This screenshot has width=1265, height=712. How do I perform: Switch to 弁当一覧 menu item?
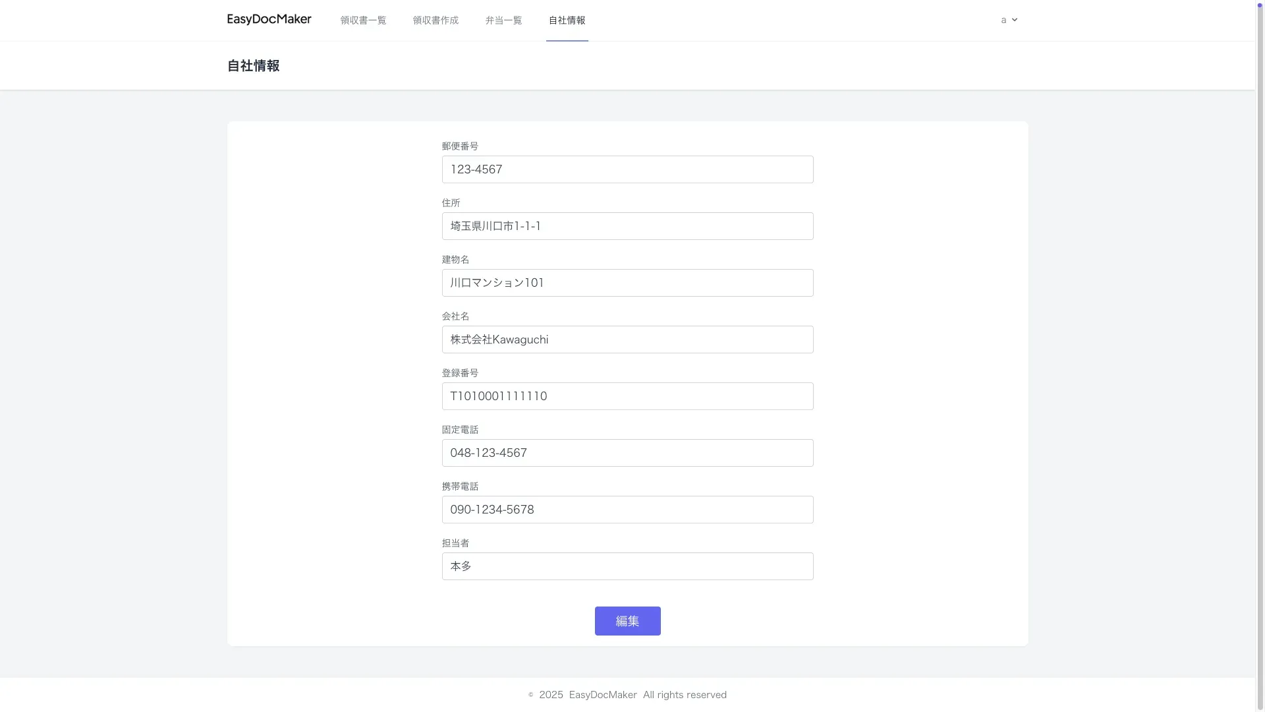(x=503, y=20)
